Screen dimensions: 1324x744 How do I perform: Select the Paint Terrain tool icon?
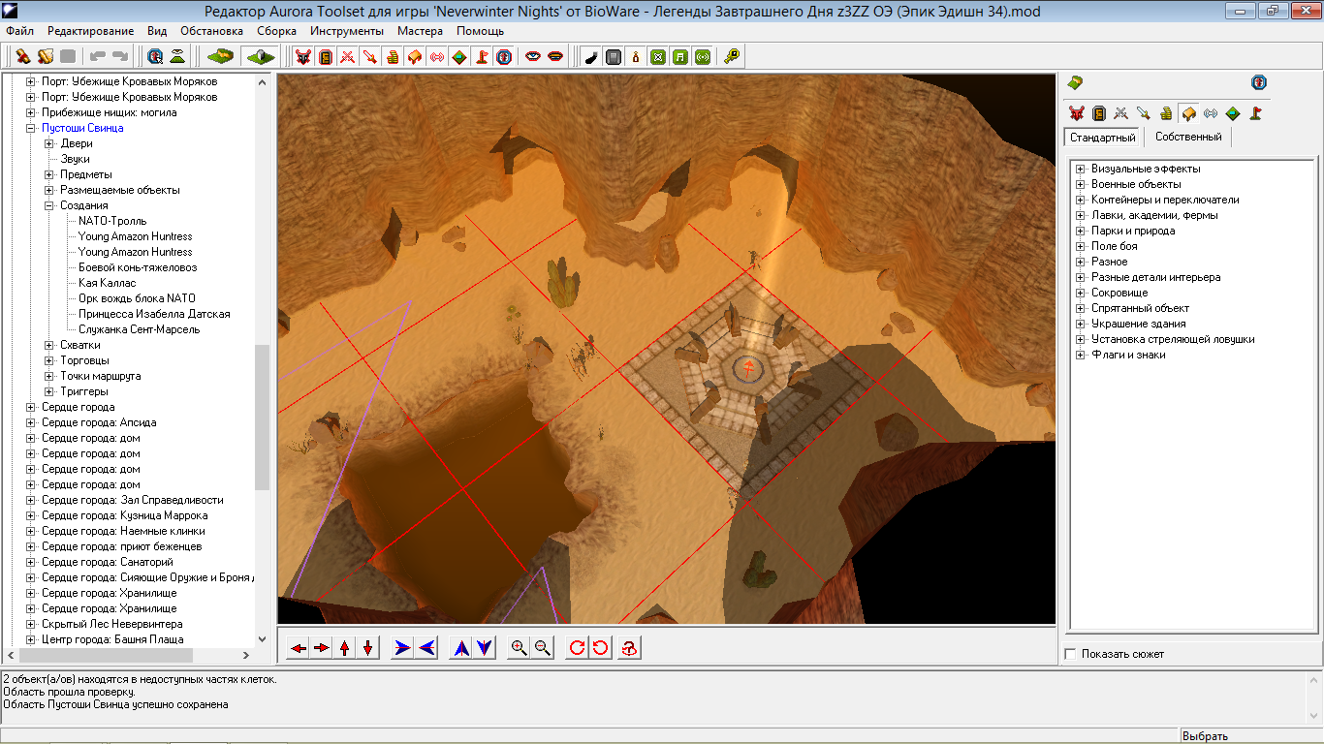220,57
